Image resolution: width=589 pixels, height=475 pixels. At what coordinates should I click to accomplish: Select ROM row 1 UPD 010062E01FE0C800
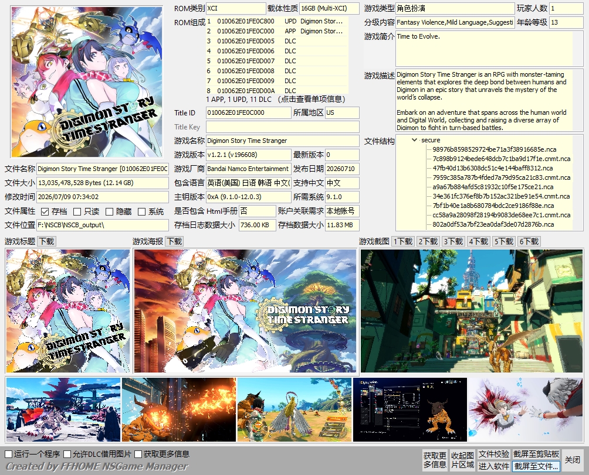(x=277, y=21)
